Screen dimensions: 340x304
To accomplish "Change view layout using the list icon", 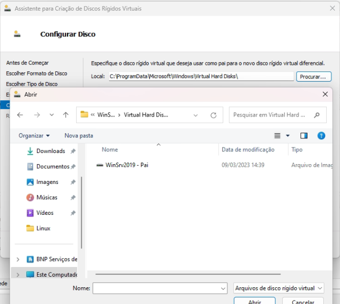I will (278, 136).
